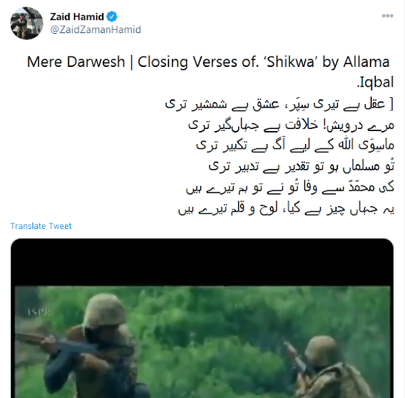Click the final verse line 'یہ جہاں چیز ہے کیا'
405x398 pixels.
[x=286, y=208]
